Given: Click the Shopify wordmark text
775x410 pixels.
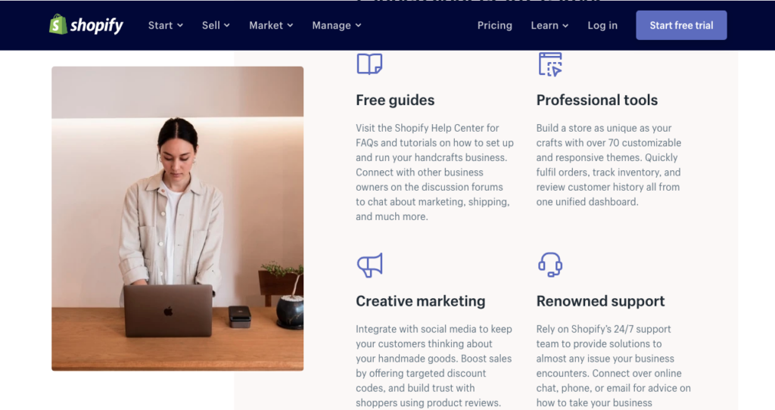Looking at the screenshot, I should (97, 26).
